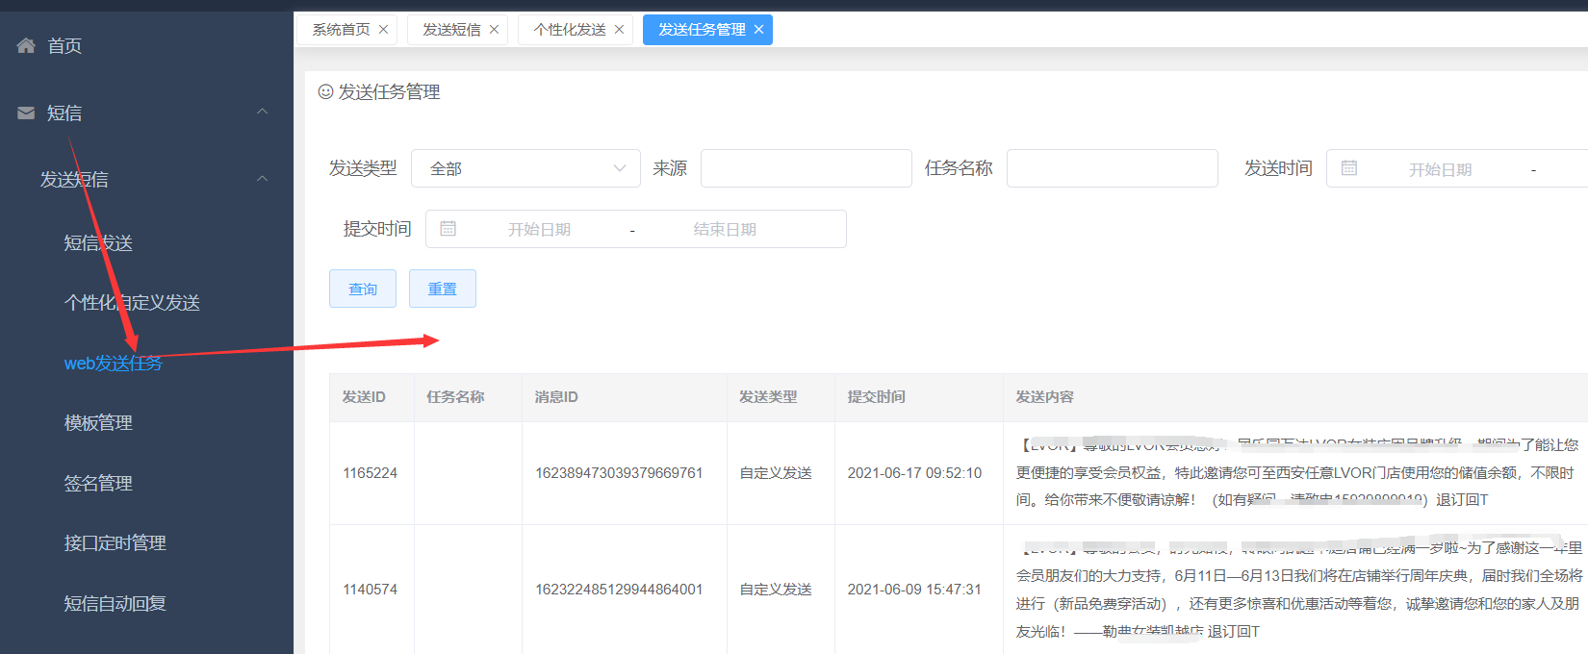Open the 发送类型 dropdown

click(525, 168)
